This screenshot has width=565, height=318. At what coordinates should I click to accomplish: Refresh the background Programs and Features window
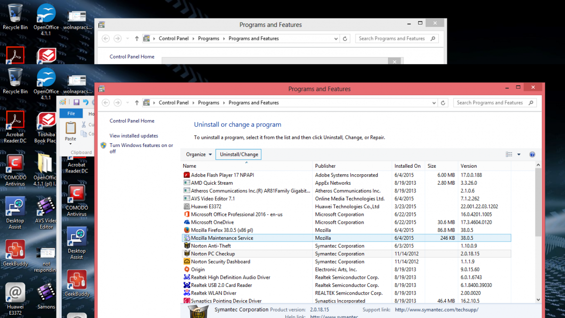tap(345, 39)
